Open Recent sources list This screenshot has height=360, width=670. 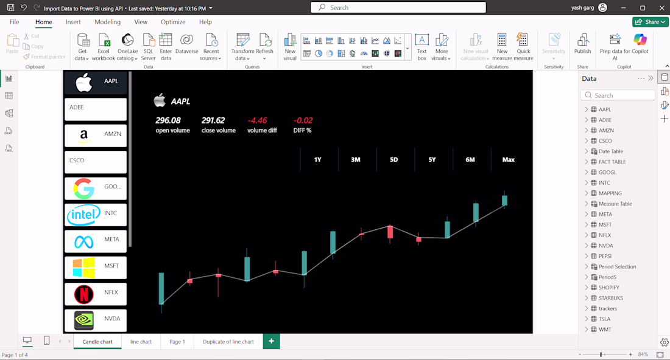(211, 47)
